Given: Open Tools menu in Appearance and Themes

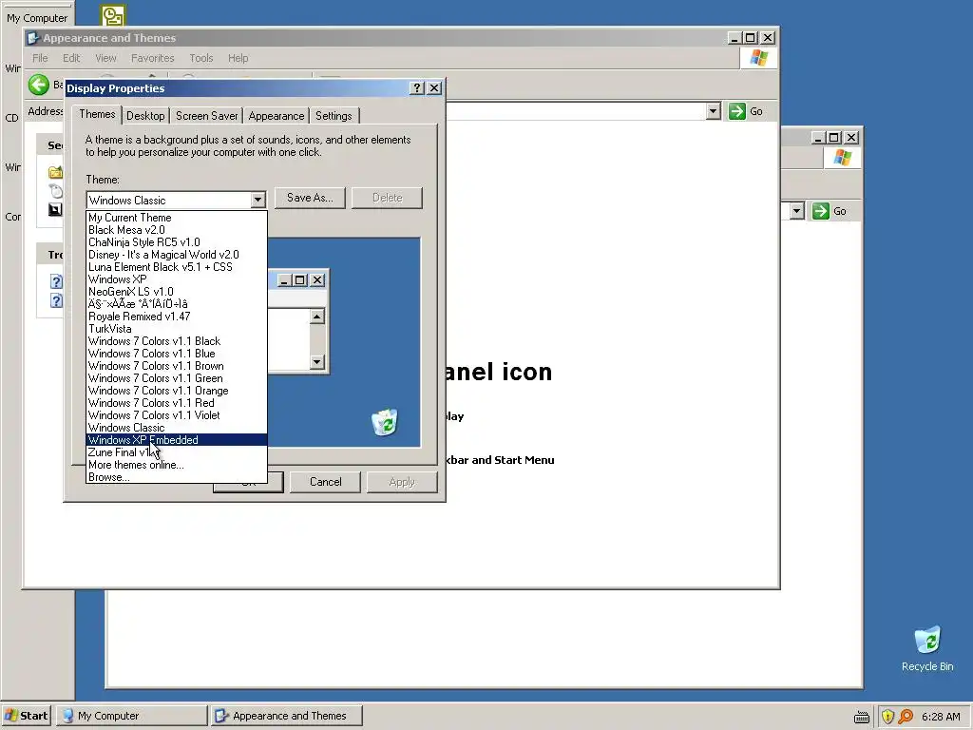Looking at the screenshot, I should [x=201, y=58].
